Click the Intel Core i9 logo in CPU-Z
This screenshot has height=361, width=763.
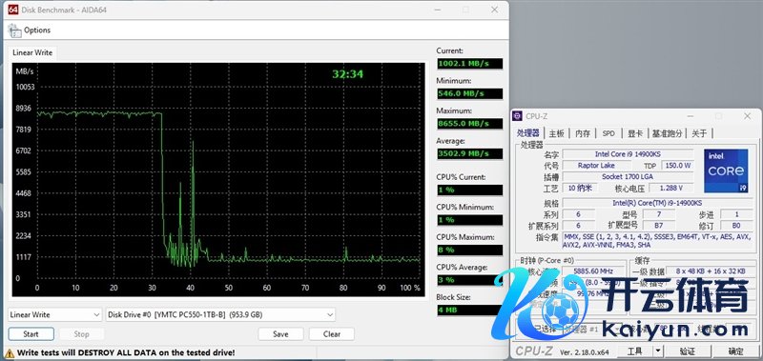tap(726, 171)
